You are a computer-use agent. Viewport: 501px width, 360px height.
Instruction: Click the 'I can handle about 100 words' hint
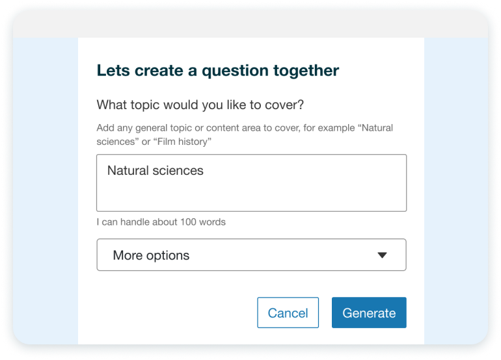click(x=161, y=222)
